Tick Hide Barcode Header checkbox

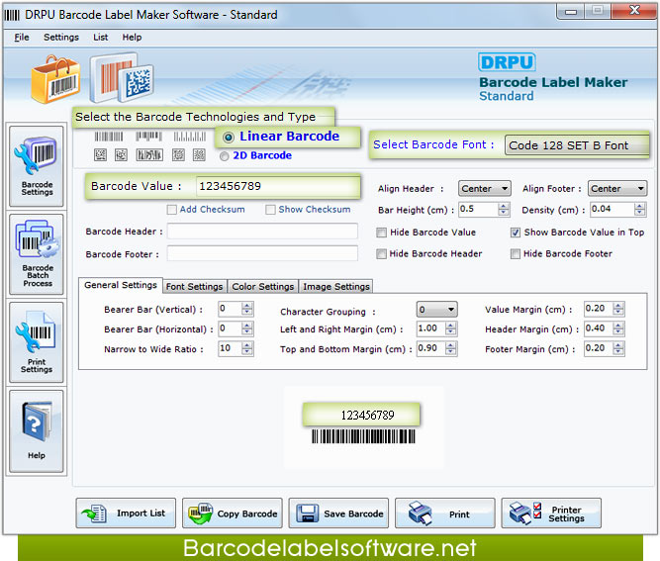click(x=381, y=254)
